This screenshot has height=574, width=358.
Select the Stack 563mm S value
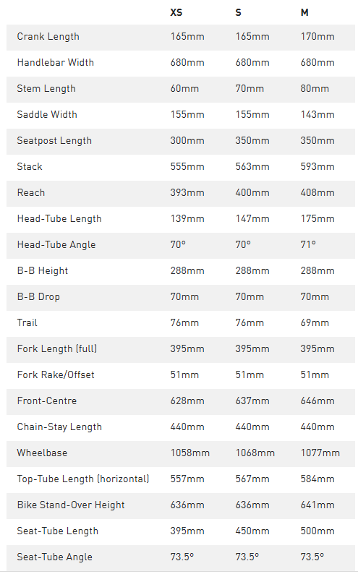pyautogui.click(x=252, y=166)
